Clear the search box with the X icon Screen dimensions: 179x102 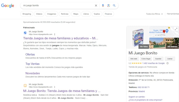96,6
